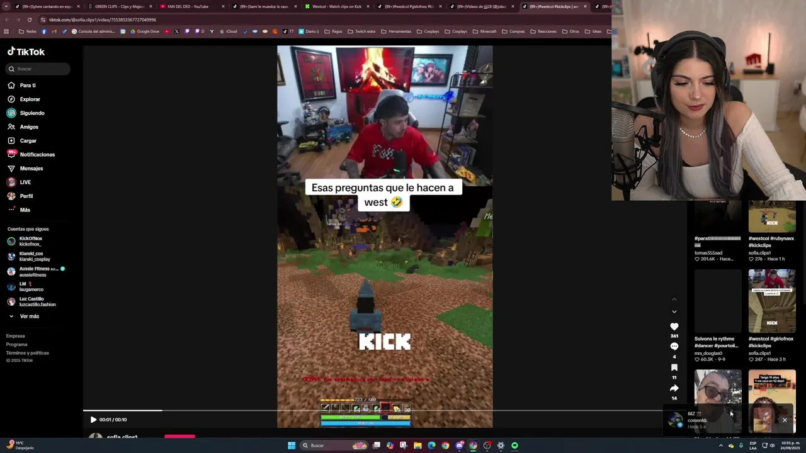Image resolution: width=806 pixels, height=453 pixels.
Task: Open the TikTok home logo
Action: point(26,52)
